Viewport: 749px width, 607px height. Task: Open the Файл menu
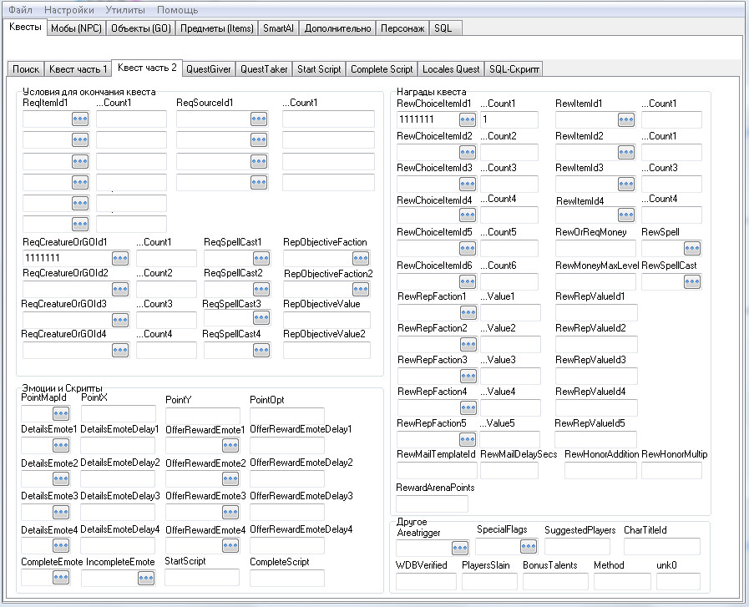pyautogui.click(x=21, y=10)
